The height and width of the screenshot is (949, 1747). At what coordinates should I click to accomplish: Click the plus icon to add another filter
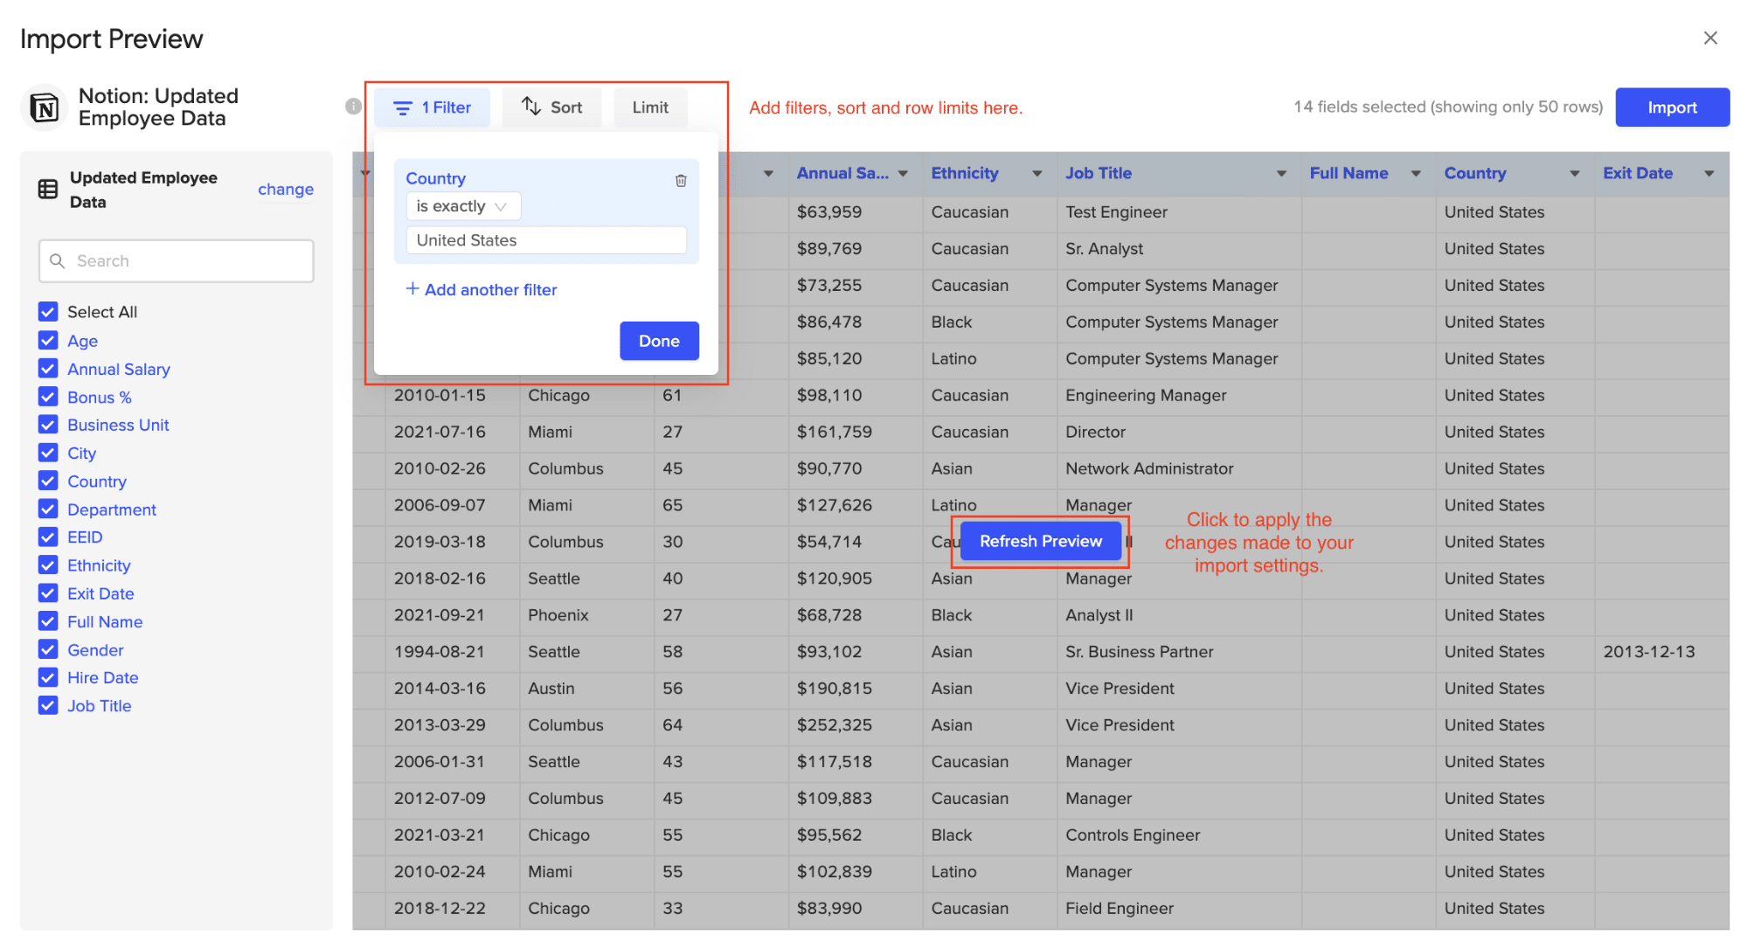pos(412,288)
